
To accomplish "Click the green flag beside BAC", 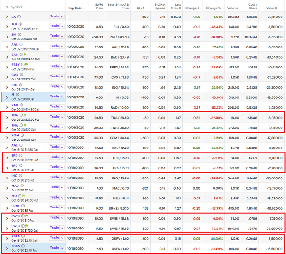I will 25,55.
